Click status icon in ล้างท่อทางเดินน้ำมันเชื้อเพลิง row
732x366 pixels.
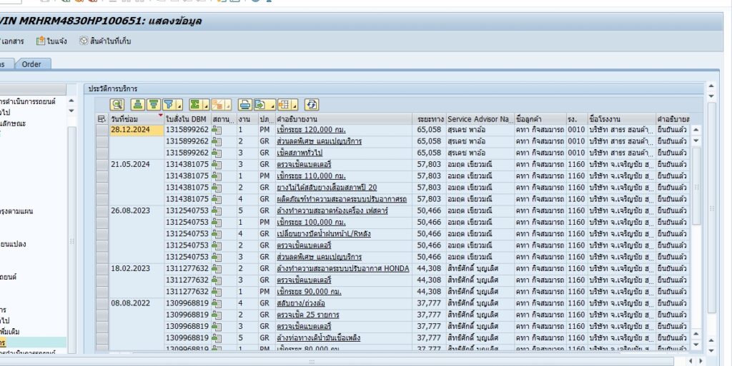pyautogui.click(x=216, y=337)
